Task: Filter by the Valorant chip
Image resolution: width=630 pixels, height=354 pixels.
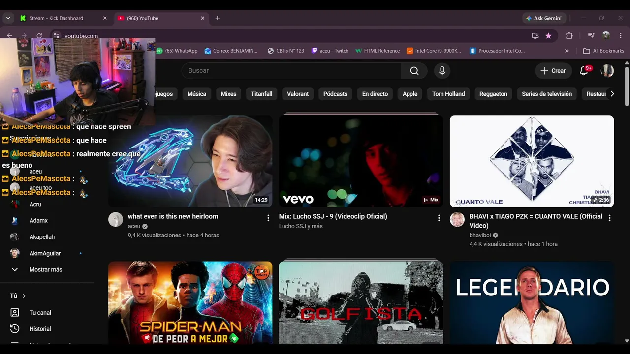Action: (298, 94)
